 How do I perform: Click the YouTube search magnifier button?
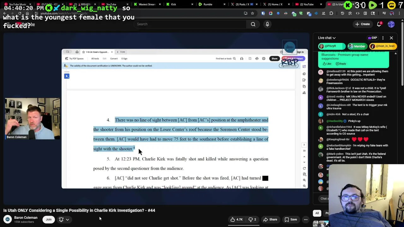(253, 24)
